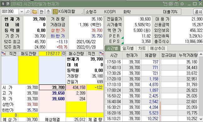This screenshot has width=203, height=122.
Task: Click the percentage +59.76
Action: pyautogui.click(x=62, y=47)
